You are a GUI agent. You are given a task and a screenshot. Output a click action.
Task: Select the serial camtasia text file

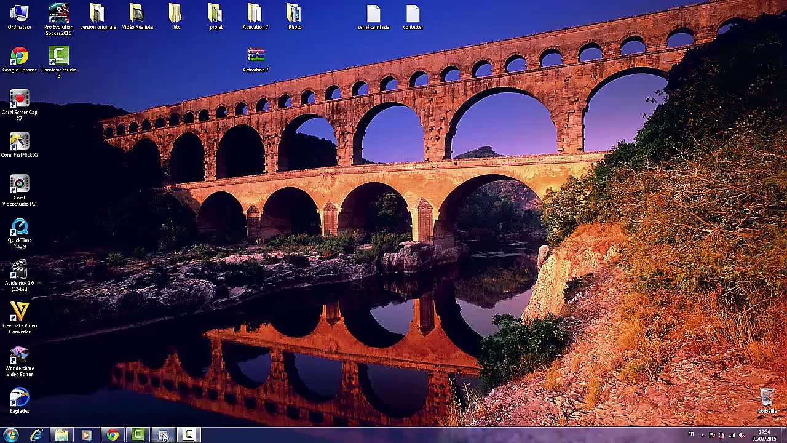click(x=373, y=17)
